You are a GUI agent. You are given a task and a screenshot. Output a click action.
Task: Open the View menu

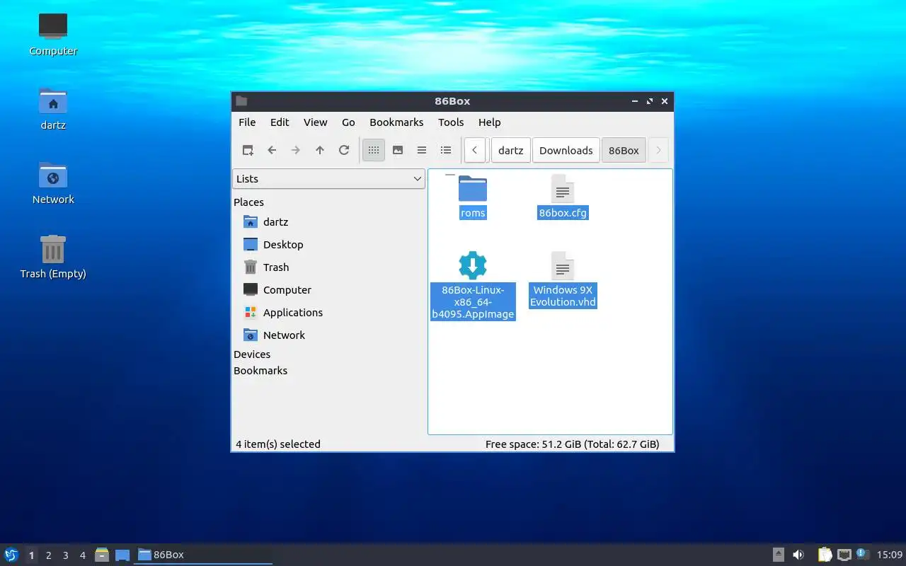316,122
